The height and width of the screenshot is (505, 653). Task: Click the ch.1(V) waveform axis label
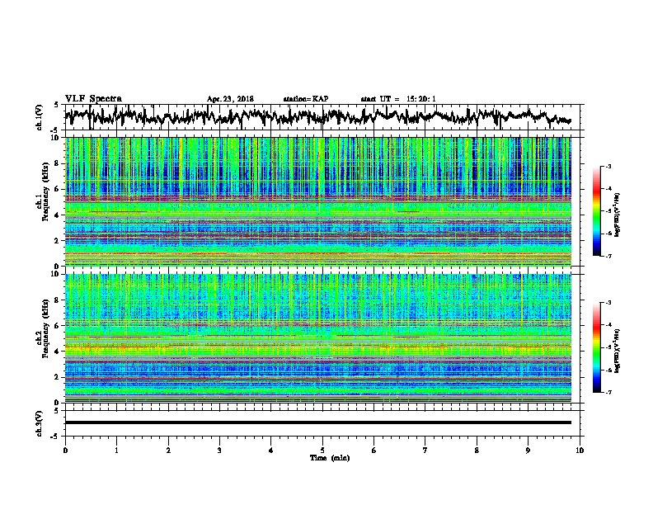pos(40,117)
